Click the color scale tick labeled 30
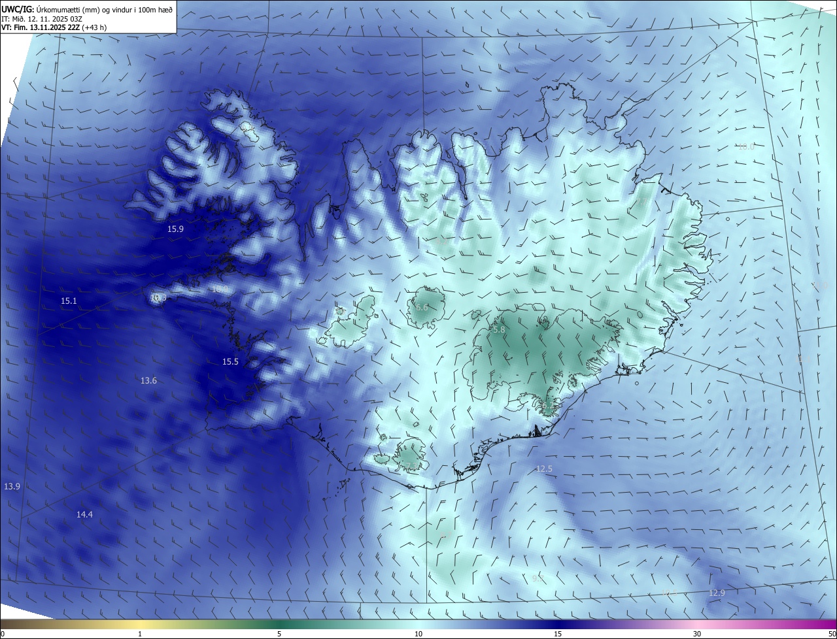This screenshot has width=837, height=639. 697,634
